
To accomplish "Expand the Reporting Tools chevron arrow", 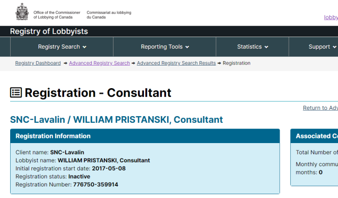I will (187, 47).
